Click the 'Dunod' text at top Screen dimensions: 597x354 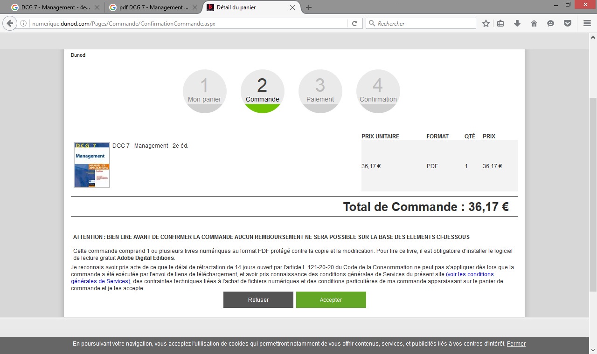tap(78, 55)
